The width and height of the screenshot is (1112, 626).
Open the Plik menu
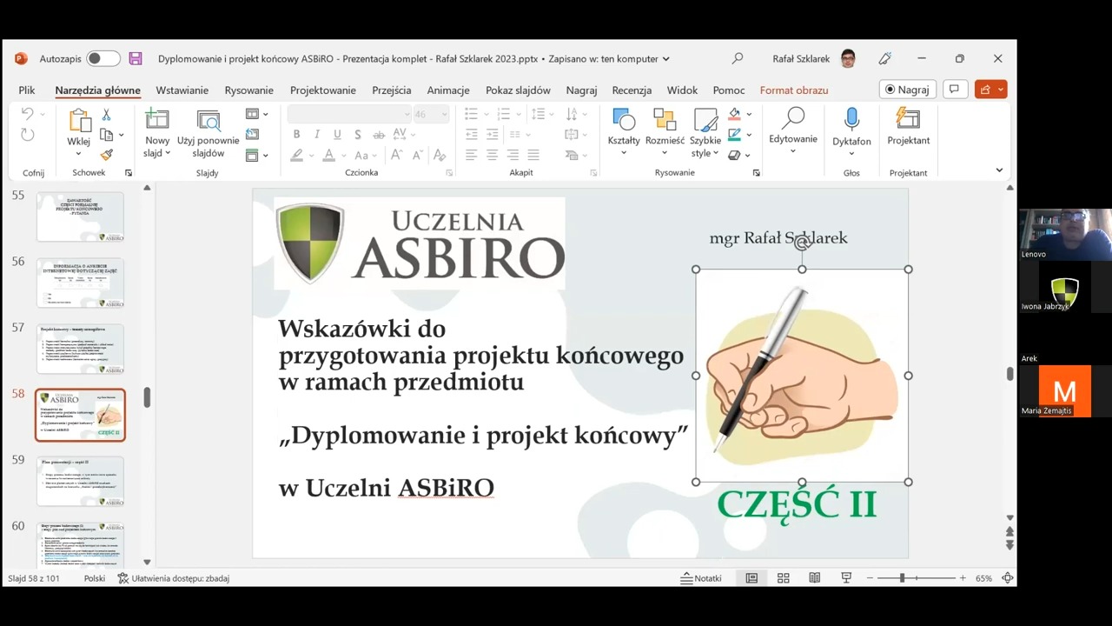27,90
